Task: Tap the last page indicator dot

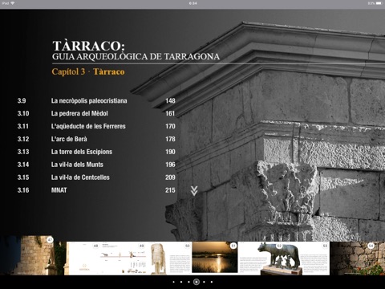Action: (x=212, y=282)
